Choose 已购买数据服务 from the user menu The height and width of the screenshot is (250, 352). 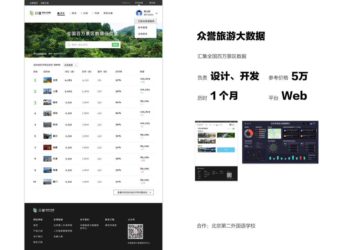tap(146, 21)
